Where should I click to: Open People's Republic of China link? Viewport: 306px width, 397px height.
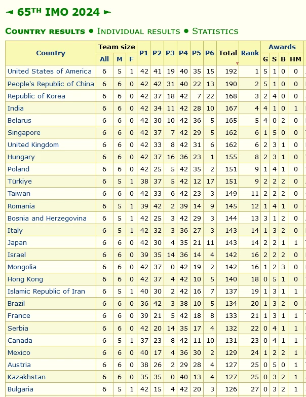51,84
